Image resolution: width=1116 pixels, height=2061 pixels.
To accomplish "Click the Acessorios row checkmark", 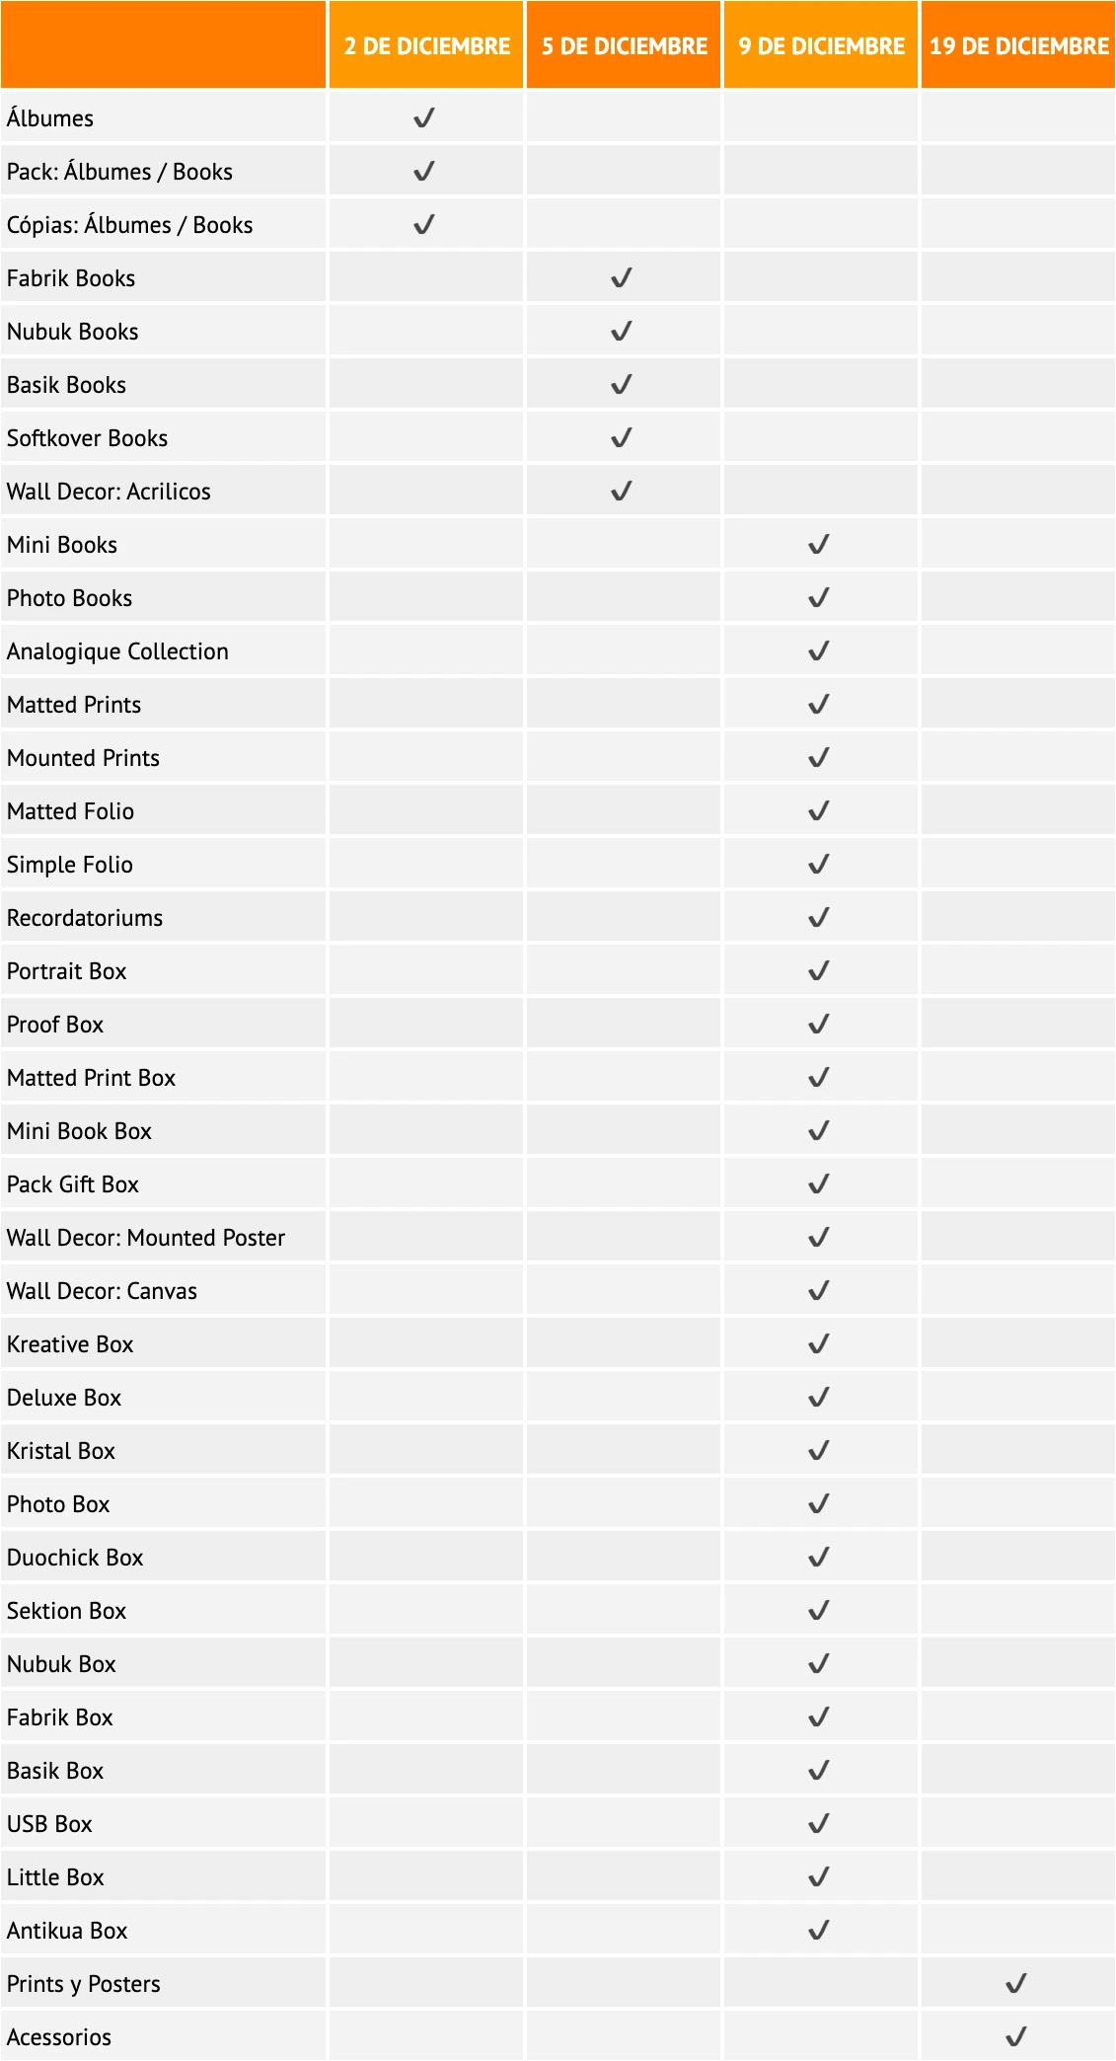I will tap(1016, 2036).
